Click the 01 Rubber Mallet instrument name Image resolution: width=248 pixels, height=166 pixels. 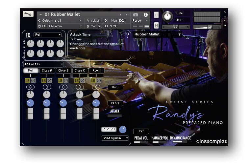click(x=62, y=14)
